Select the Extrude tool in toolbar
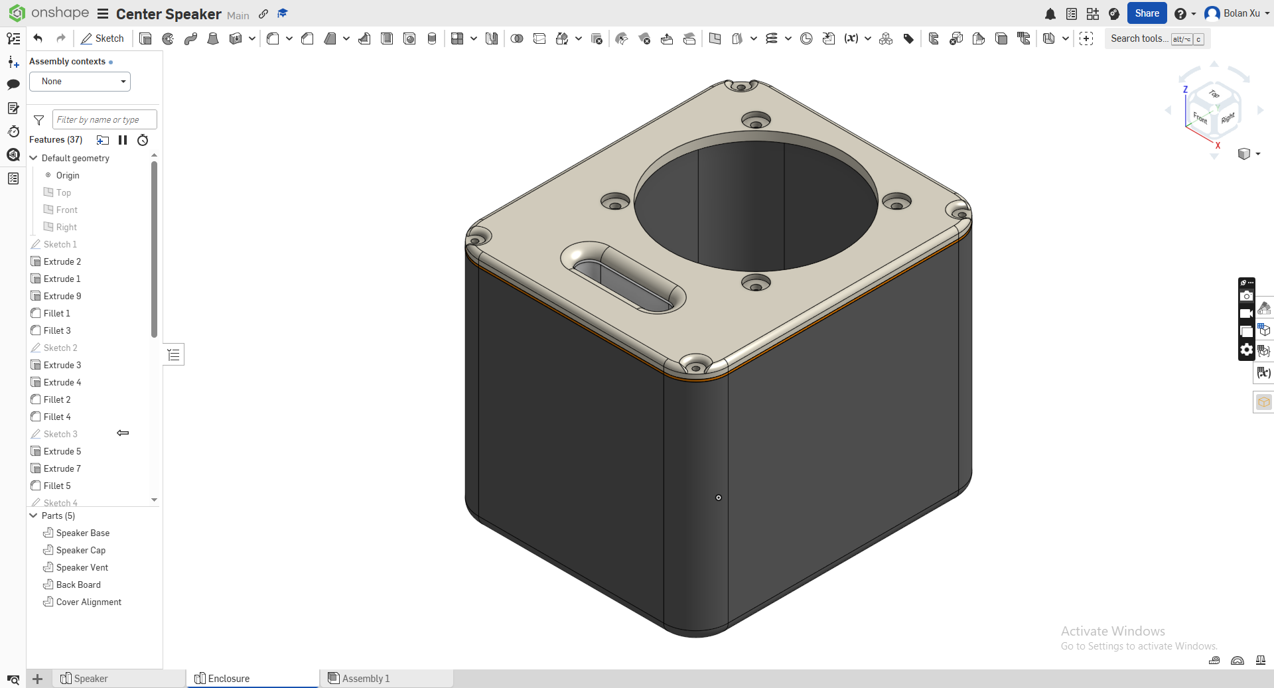 pos(145,38)
